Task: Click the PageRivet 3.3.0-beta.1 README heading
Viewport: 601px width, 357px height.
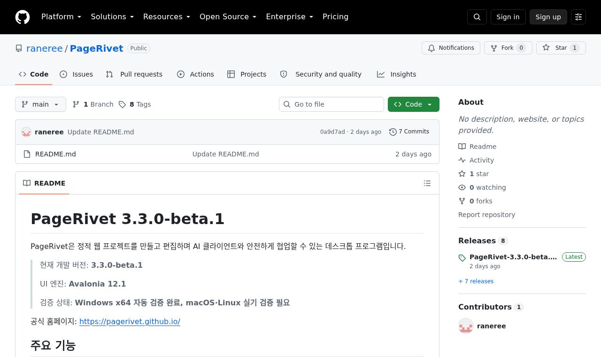Action: pos(128,219)
